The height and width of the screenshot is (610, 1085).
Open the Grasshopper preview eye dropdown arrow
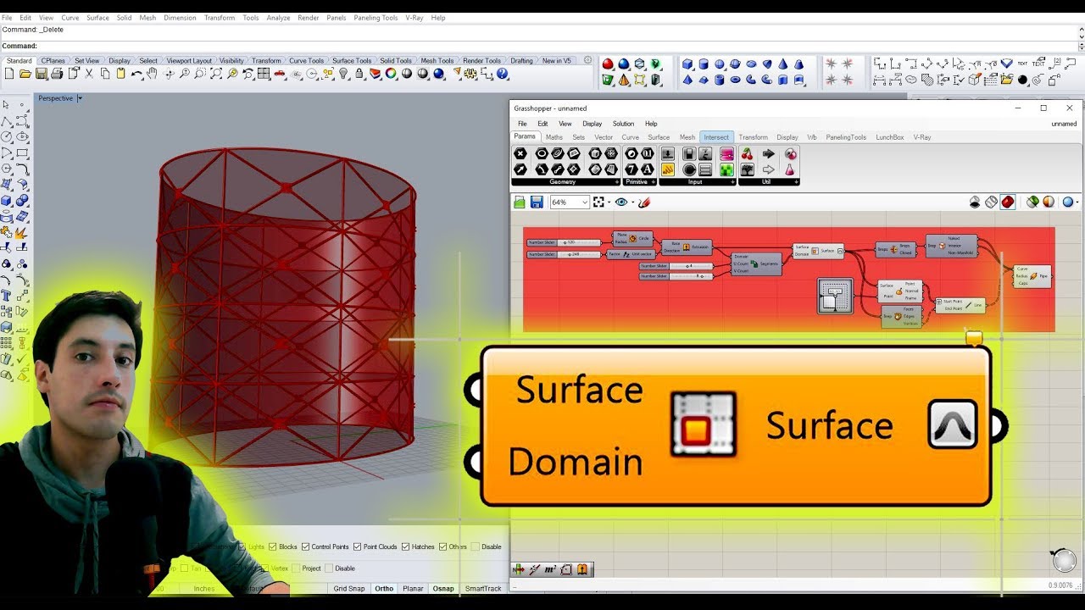(632, 202)
